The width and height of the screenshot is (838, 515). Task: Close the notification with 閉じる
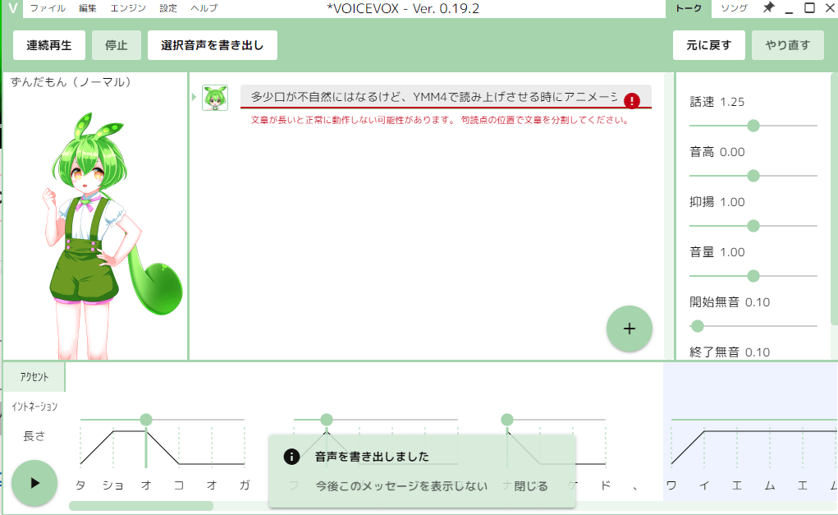click(x=531, y=486)
